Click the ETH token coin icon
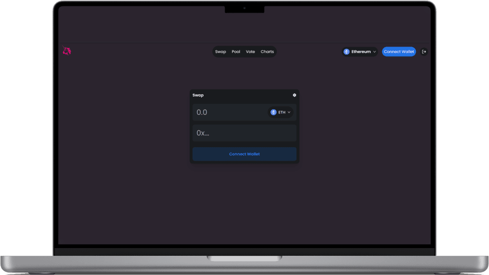The height and width of the screenshot is (275, 489). tap(273, 112)
